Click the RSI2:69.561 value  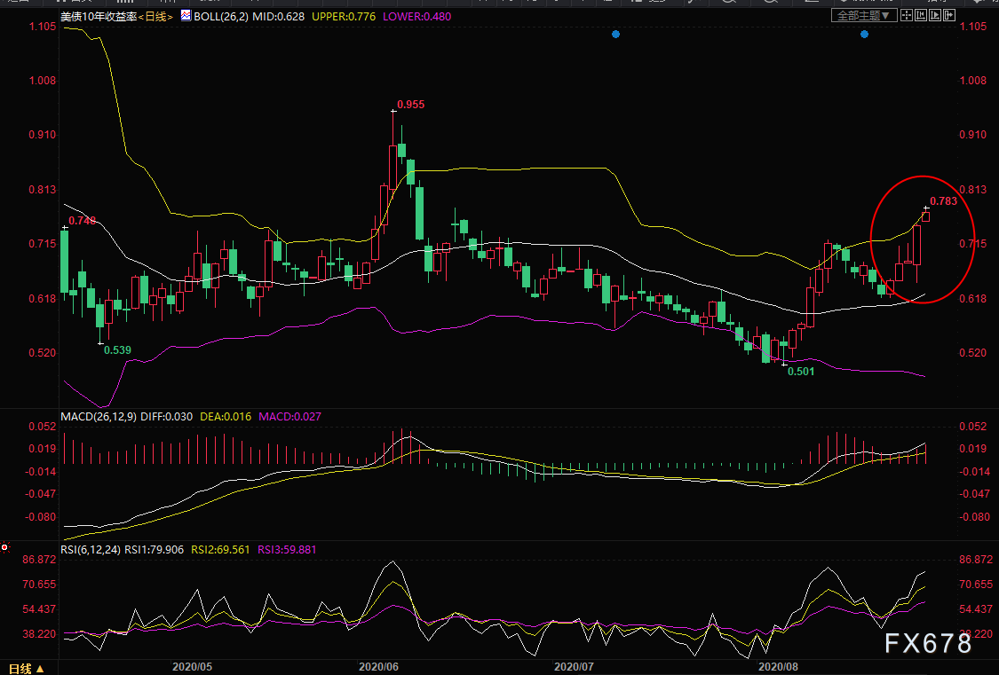tap(220, 550)
